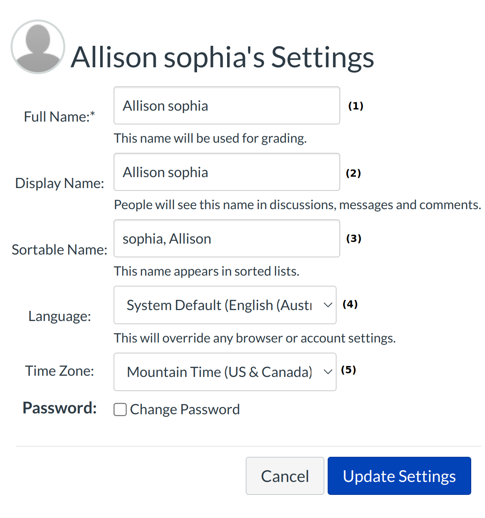
Task: Click the "Language:" field label
Action: click(x=60, y=316)
